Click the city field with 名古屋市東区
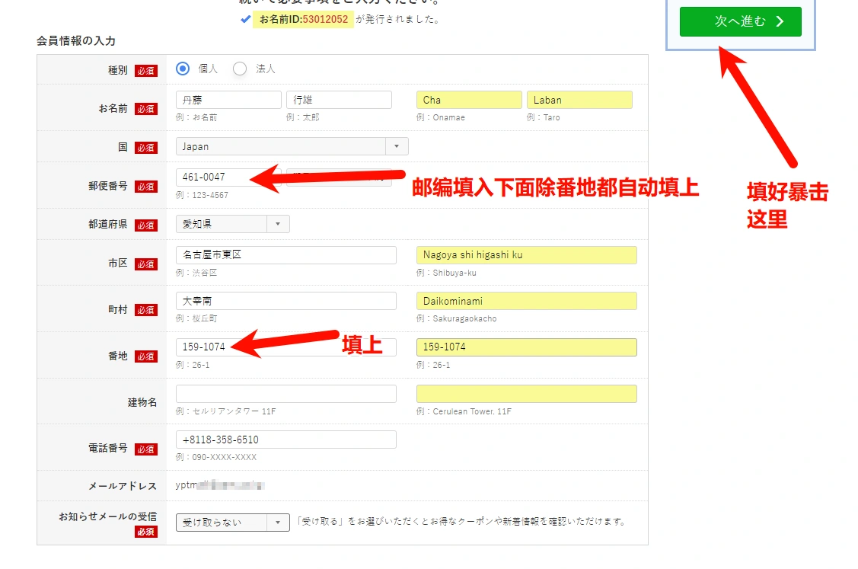Viewport: 858px width, 569px height. (x=285, y=254)
